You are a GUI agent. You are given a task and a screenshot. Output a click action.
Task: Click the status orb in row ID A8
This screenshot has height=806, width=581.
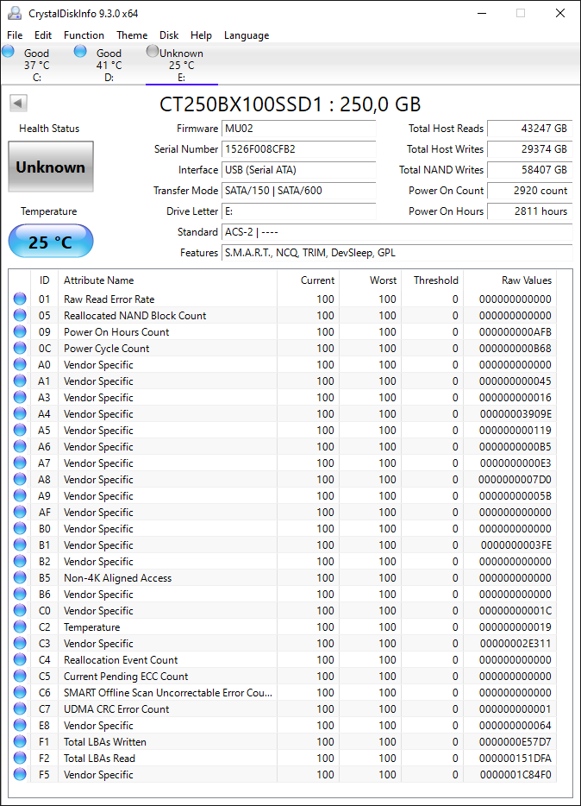coord(20,479)
